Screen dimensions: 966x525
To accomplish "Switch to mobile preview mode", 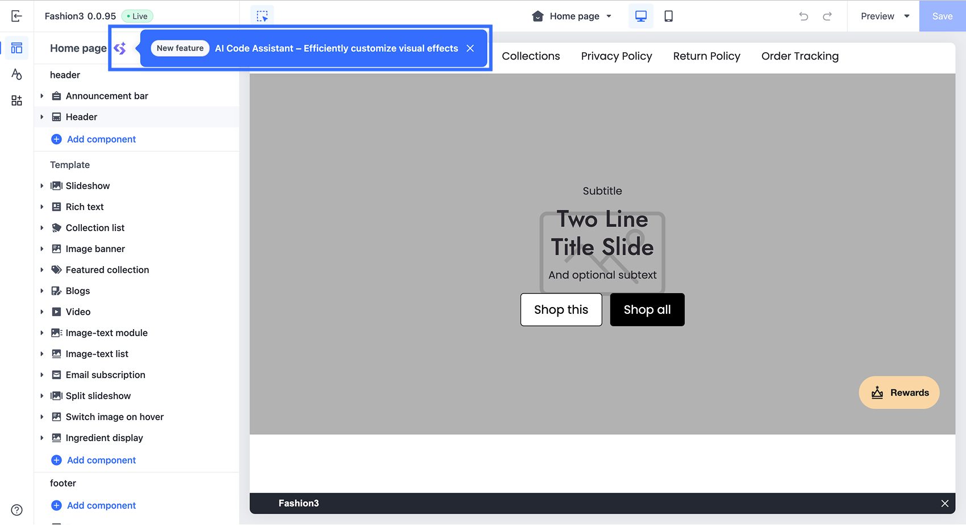I will 669,16.
